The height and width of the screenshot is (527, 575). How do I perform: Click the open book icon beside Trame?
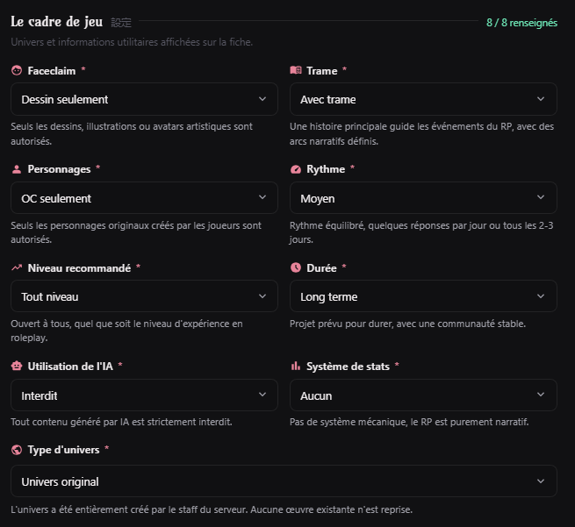(x=296, y=70)
